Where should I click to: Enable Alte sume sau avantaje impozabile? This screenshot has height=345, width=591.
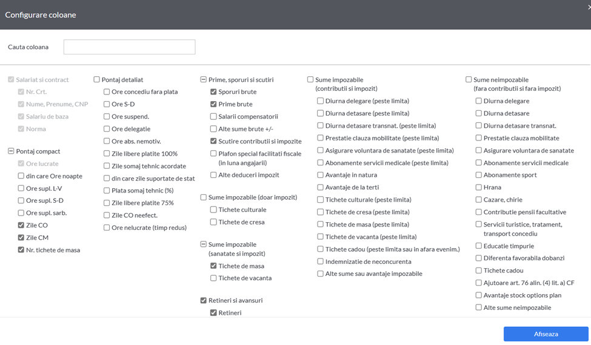(x=321, y=274)
